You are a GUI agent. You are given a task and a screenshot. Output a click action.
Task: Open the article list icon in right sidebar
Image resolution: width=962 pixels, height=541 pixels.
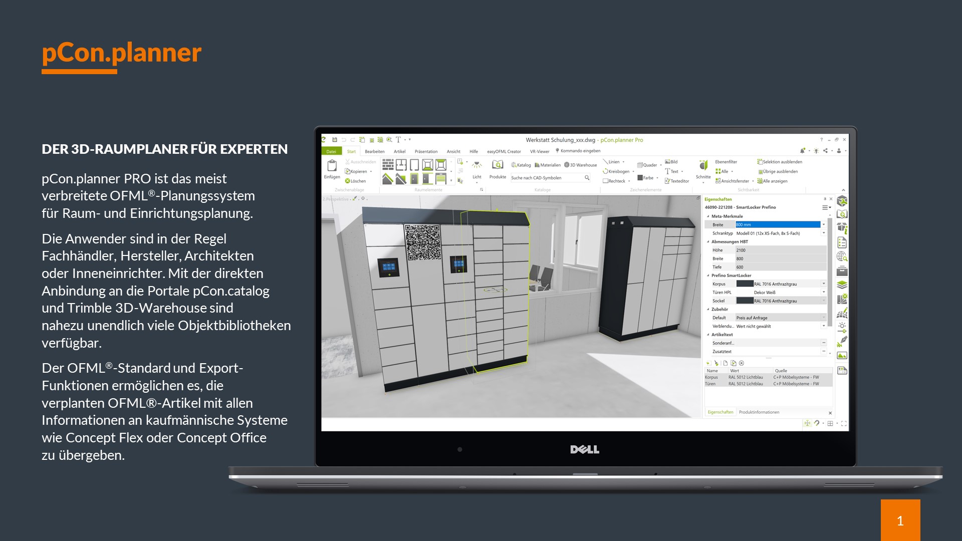point(842,243)
